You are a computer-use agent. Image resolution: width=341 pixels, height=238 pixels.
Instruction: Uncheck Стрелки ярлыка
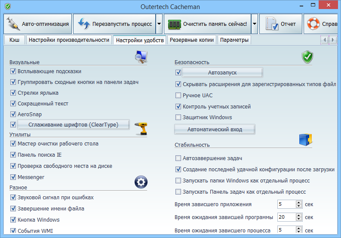[13, 93]
